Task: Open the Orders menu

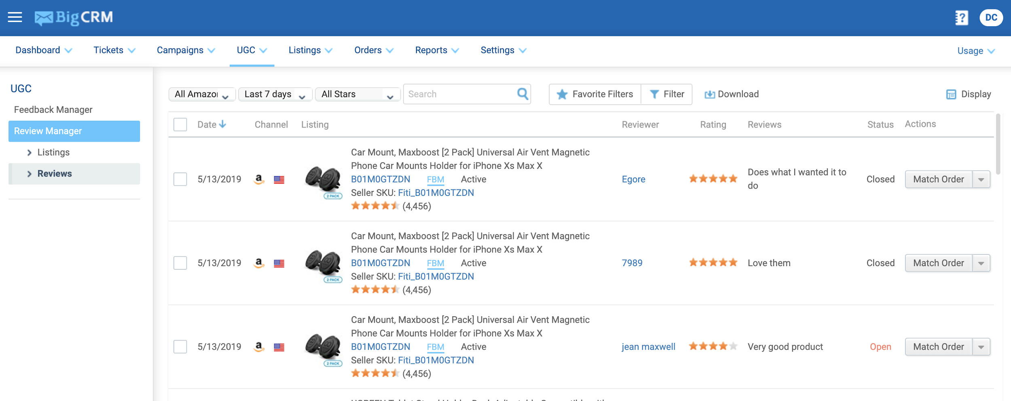Action: click(x=374, y=50)
